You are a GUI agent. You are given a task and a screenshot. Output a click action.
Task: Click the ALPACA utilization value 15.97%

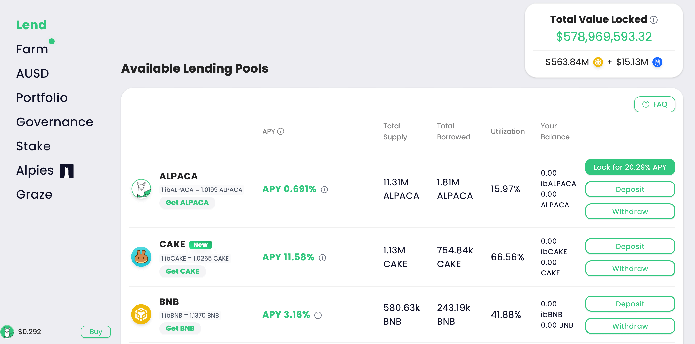point(505,189)
